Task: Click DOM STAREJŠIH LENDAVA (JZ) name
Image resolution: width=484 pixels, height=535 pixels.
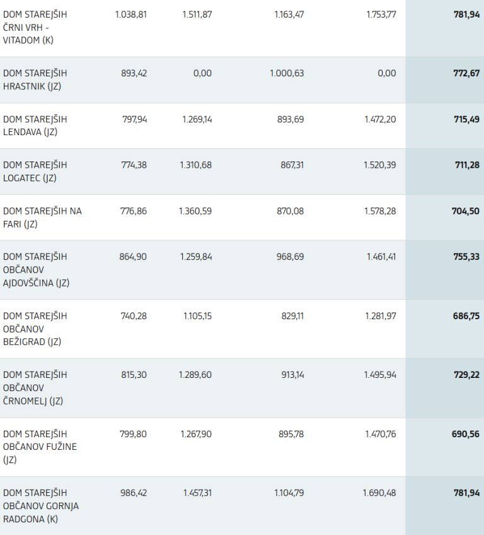Action: (35, 126)
